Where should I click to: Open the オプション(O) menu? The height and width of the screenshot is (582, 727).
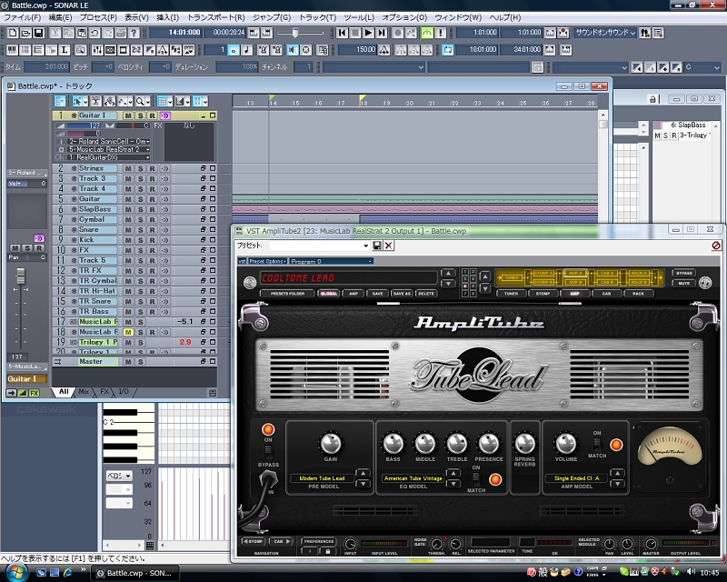404,17
